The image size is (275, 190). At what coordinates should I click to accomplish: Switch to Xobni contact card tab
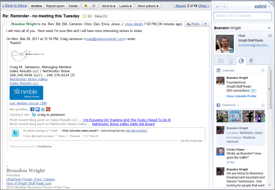tap(221, 61)
